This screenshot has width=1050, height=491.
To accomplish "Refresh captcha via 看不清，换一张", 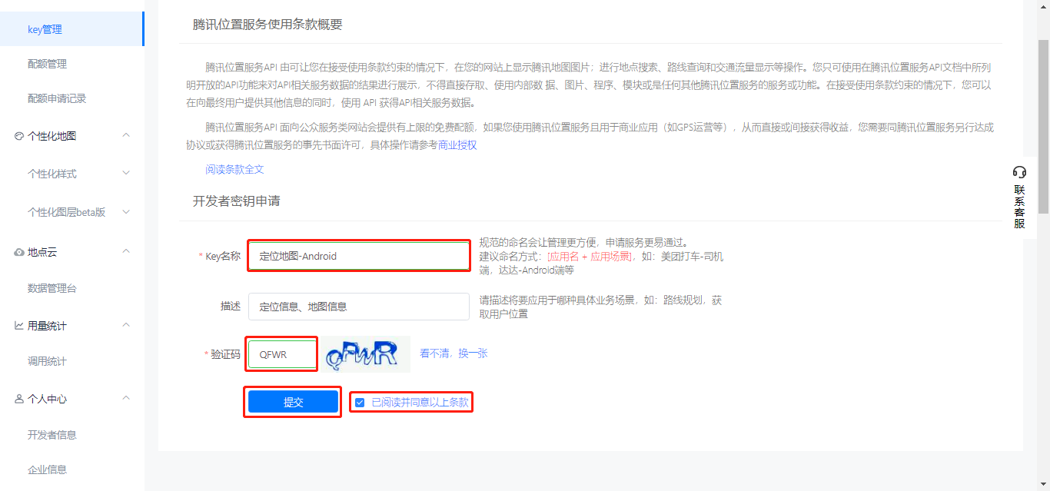I will (454, 353).
